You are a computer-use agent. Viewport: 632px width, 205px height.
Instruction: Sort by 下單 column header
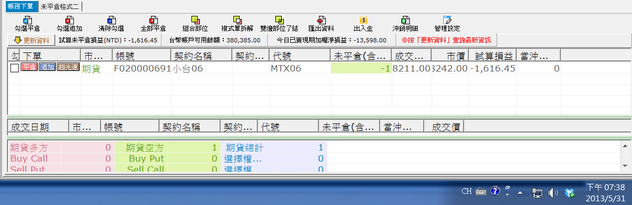tap(50, 56)
